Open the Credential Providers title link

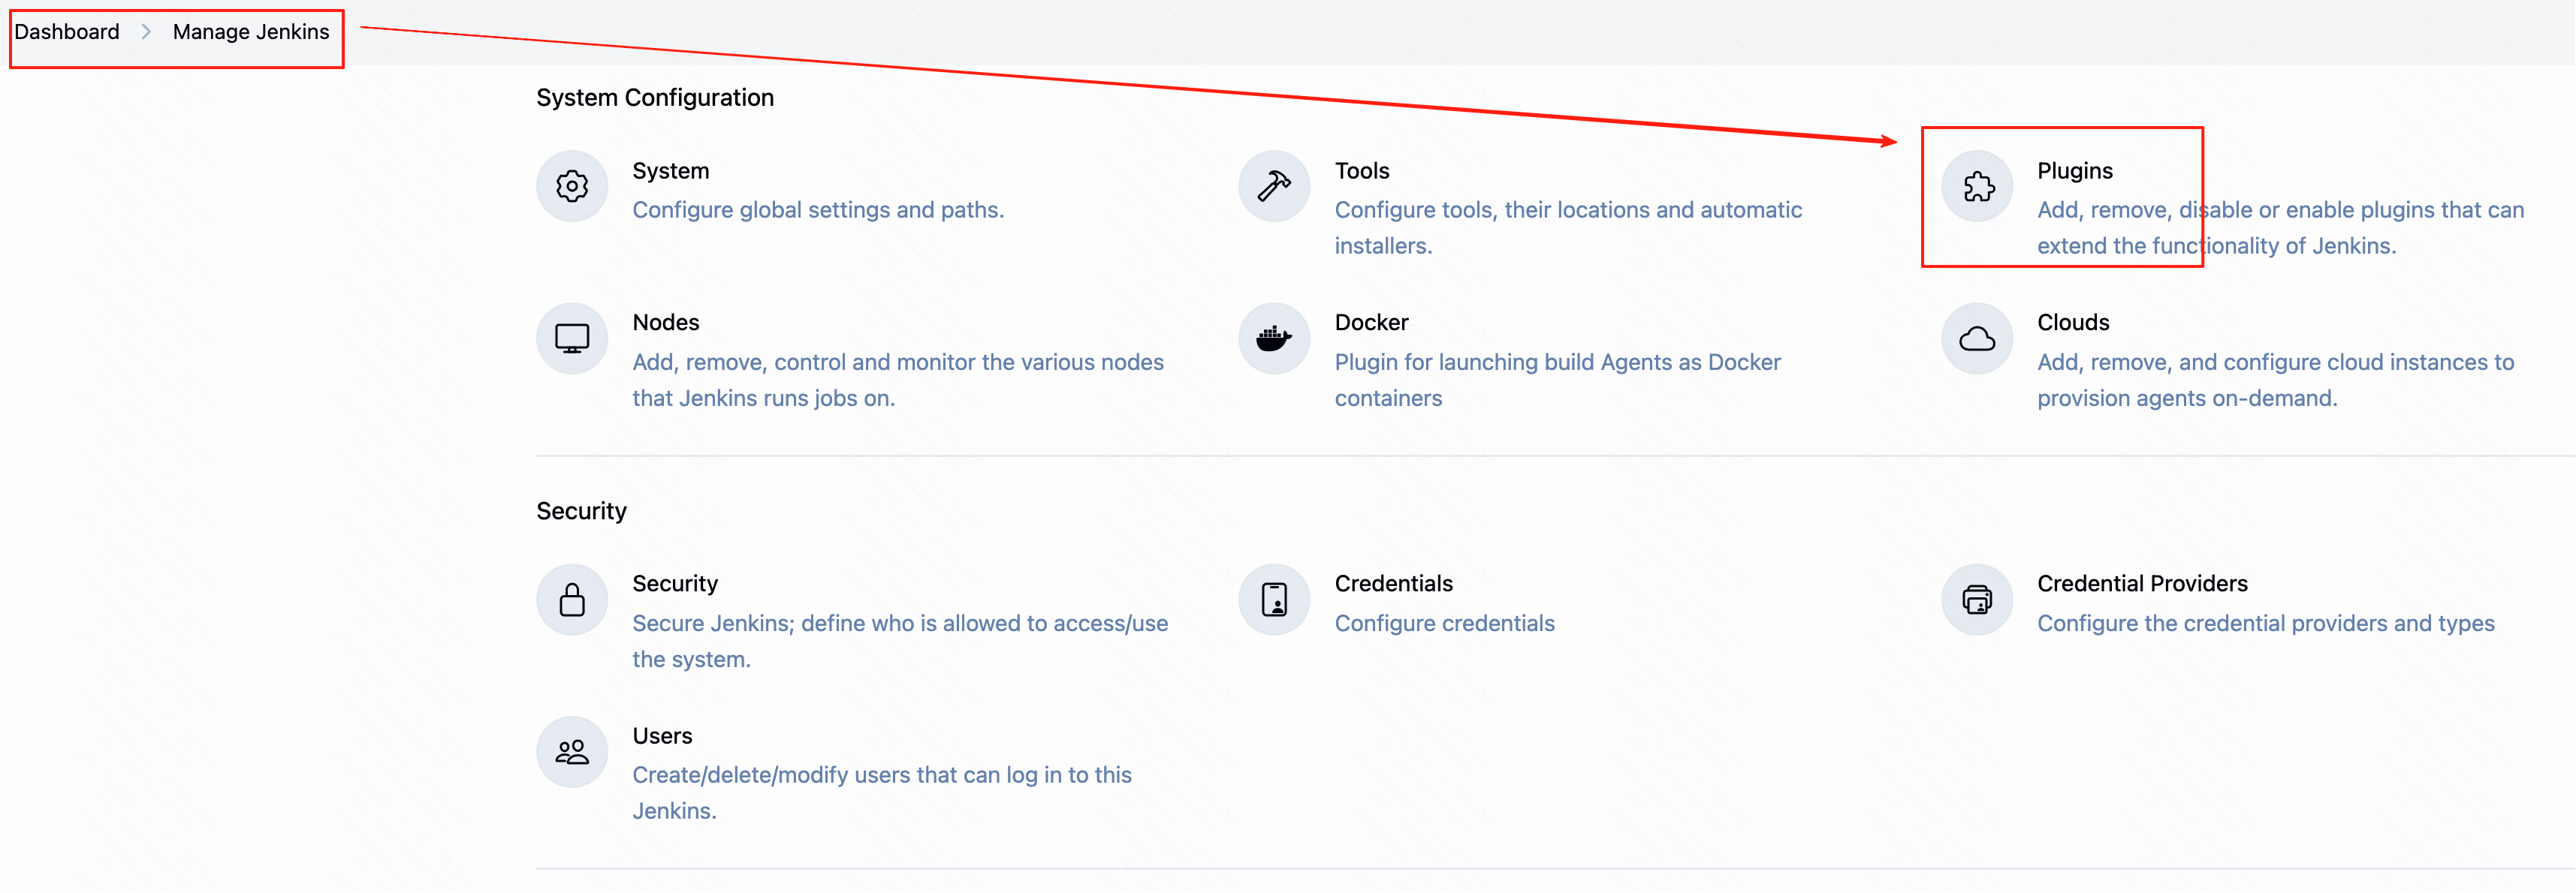coord(2141,583)
